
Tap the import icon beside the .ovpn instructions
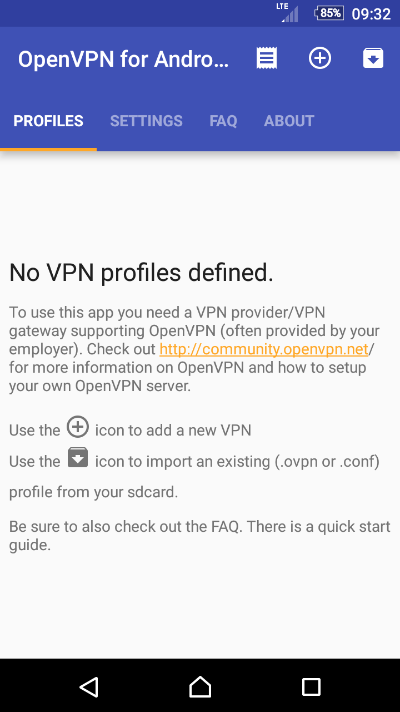pyautogui.click(x=78, y=458)
